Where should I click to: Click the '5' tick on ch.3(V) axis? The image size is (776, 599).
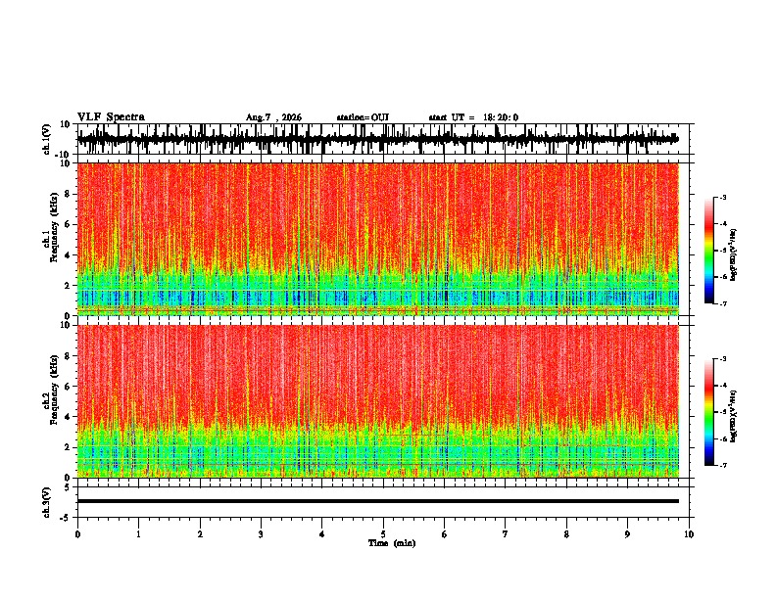point(68,487)
